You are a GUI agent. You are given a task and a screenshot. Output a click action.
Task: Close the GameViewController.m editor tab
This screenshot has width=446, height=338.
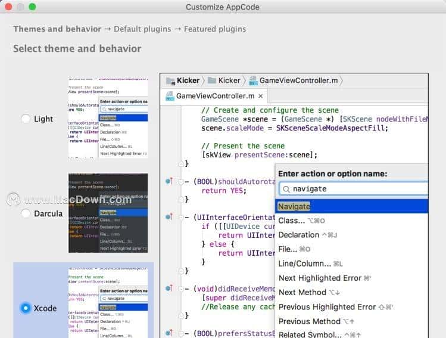[x=260, y=96]
